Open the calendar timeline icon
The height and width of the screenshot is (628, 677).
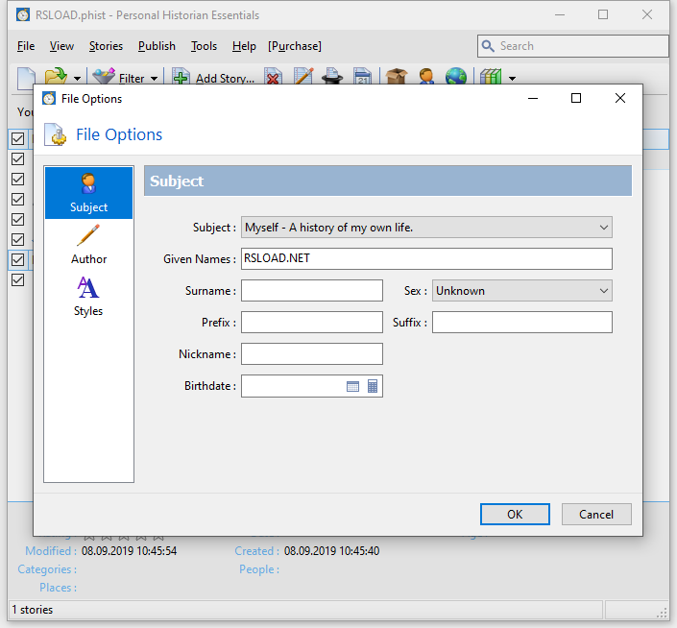tap(362, 77)
